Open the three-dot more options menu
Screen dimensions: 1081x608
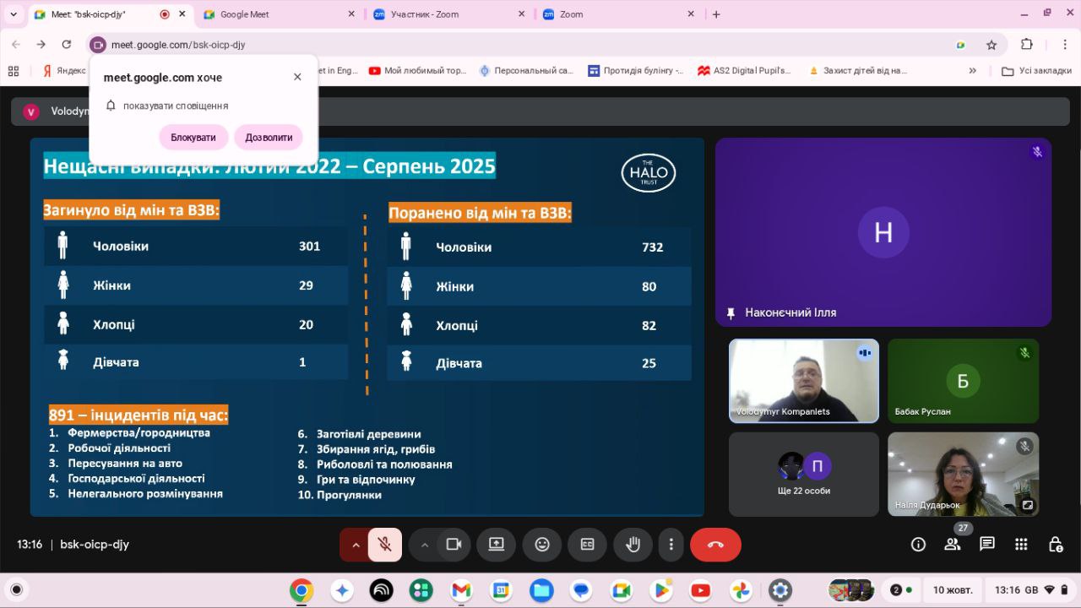[671, 545]
